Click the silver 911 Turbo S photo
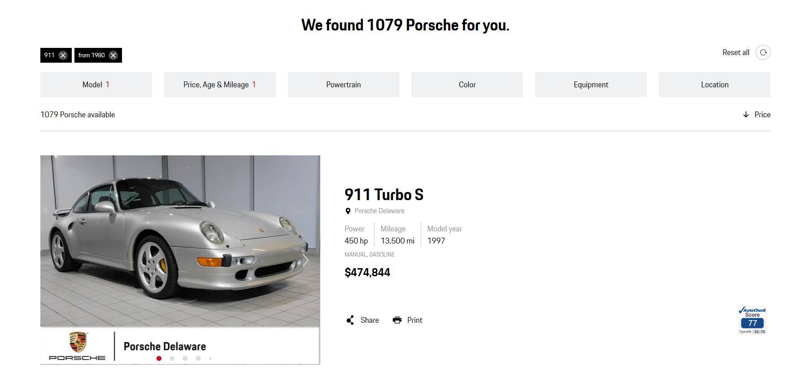The image size is (797, 385). (179, 242)
